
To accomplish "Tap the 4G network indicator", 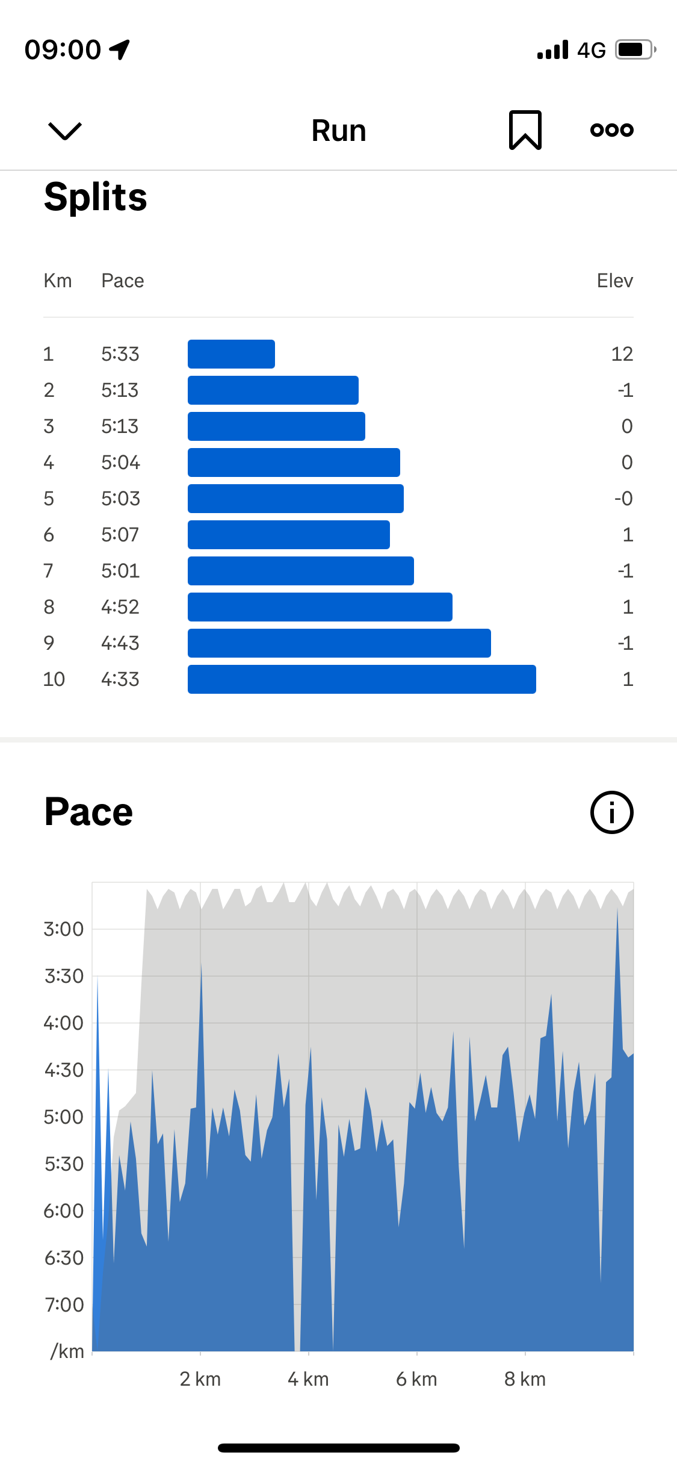I will [591, 50].
